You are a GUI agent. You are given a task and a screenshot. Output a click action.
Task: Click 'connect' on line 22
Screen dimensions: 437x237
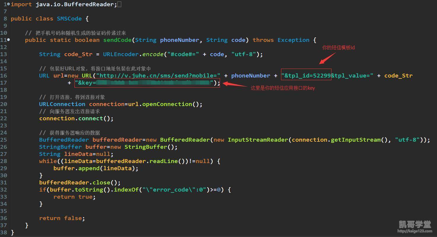[x=91, y=118]
